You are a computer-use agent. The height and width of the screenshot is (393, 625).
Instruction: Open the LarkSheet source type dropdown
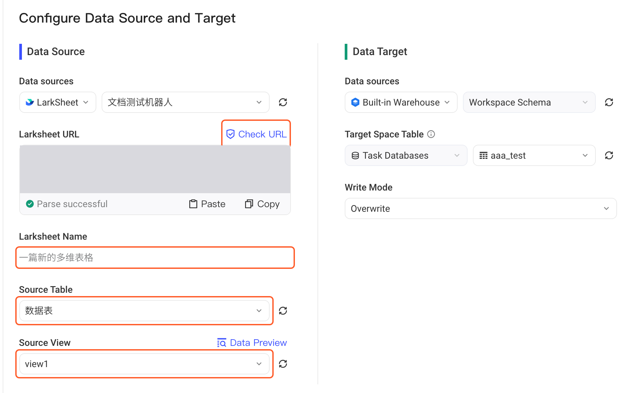58,102
